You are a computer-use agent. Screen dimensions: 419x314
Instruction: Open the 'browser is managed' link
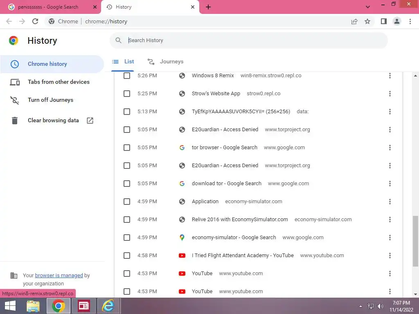pyautogui.click(x=59, y=275)
